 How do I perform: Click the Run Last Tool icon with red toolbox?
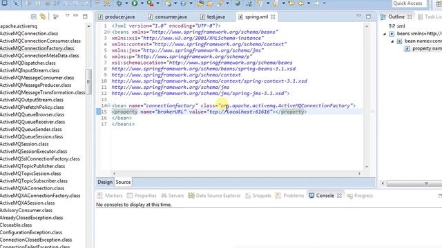tap(151, 3)
